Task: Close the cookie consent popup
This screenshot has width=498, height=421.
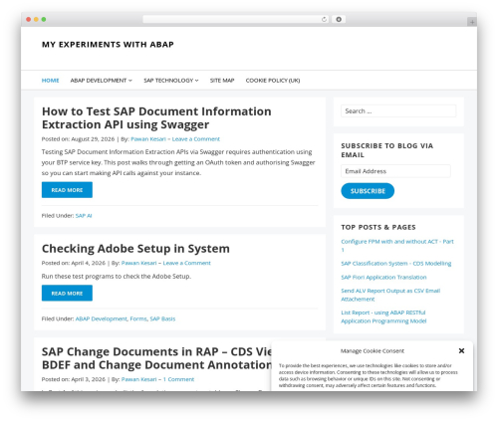Action: [461, 350]
